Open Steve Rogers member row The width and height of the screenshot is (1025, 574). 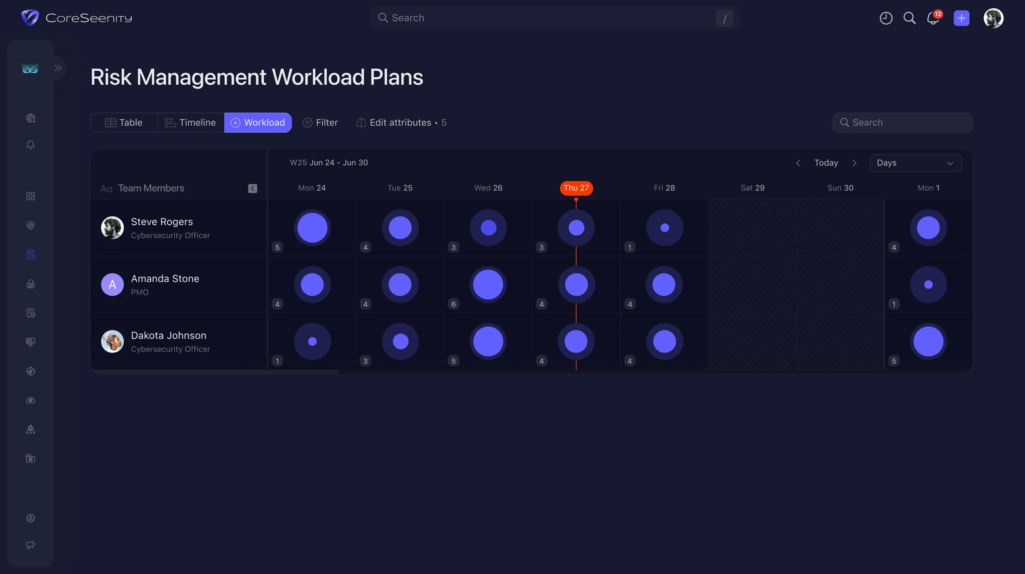(179, 228)
